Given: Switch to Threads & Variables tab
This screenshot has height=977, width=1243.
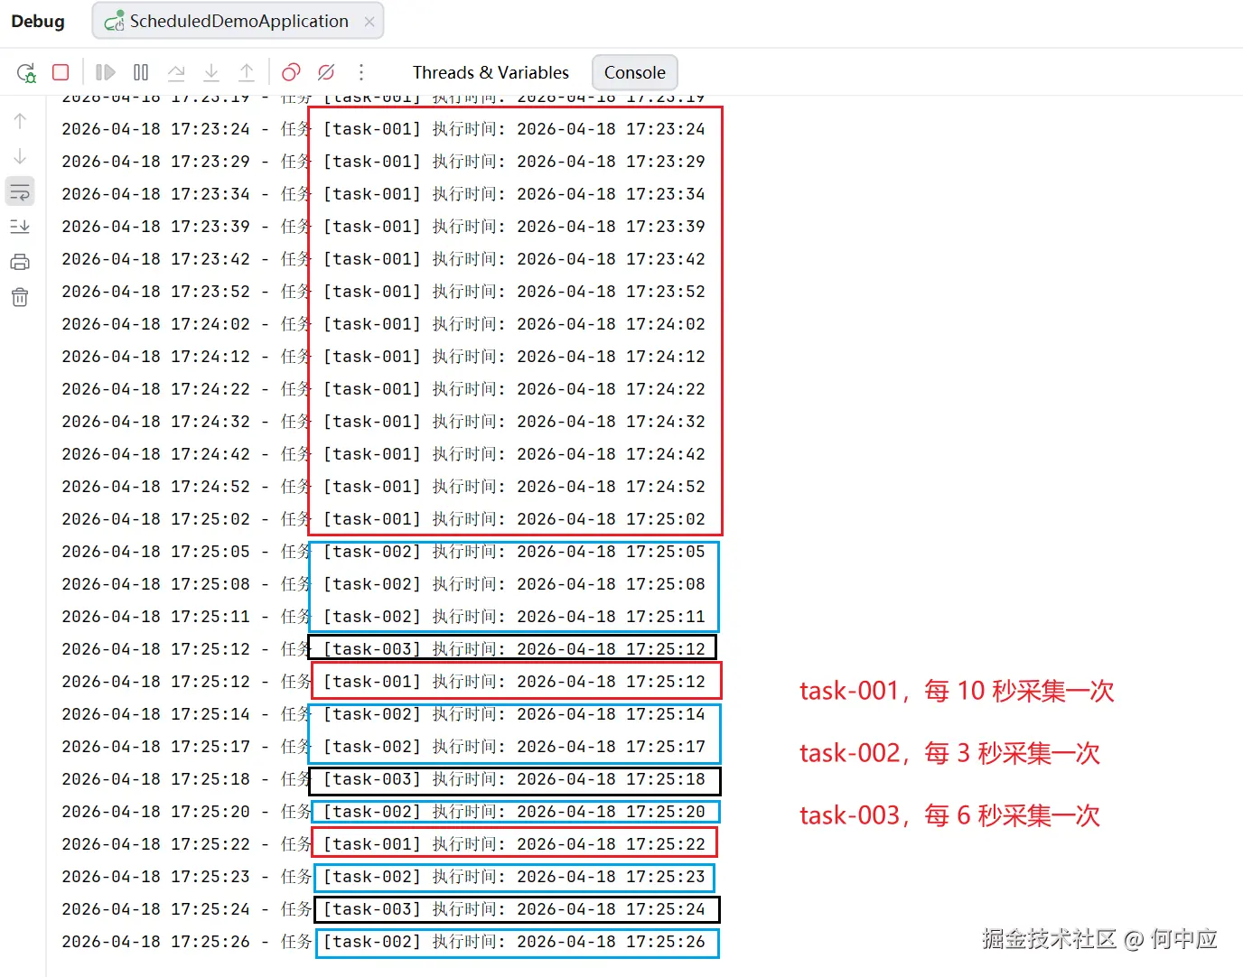Looking at the screenshot, I should (491, 72).
